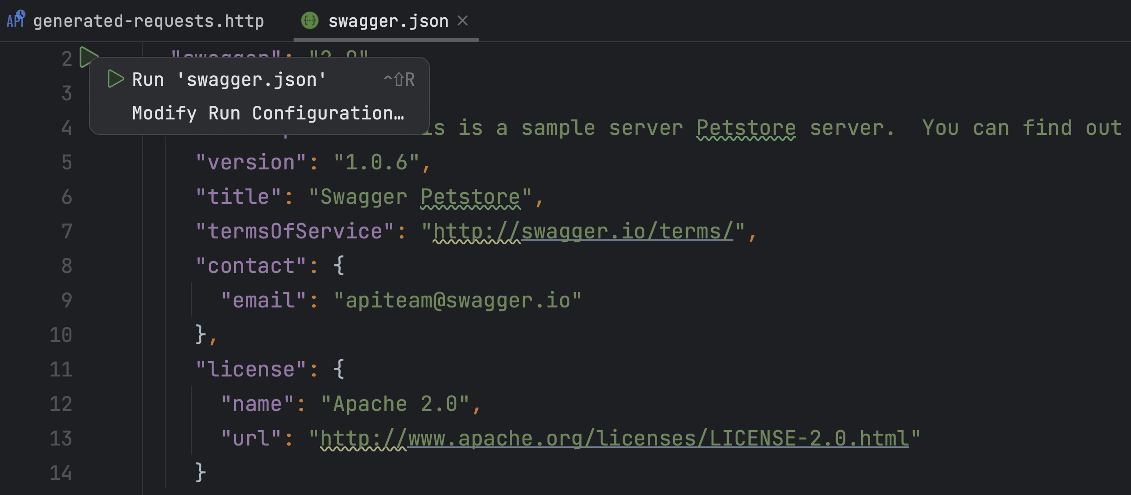Click the Petstore typo in the line 4 description
The height and width of the screenshot is (495, 1131).
[746, 128]
